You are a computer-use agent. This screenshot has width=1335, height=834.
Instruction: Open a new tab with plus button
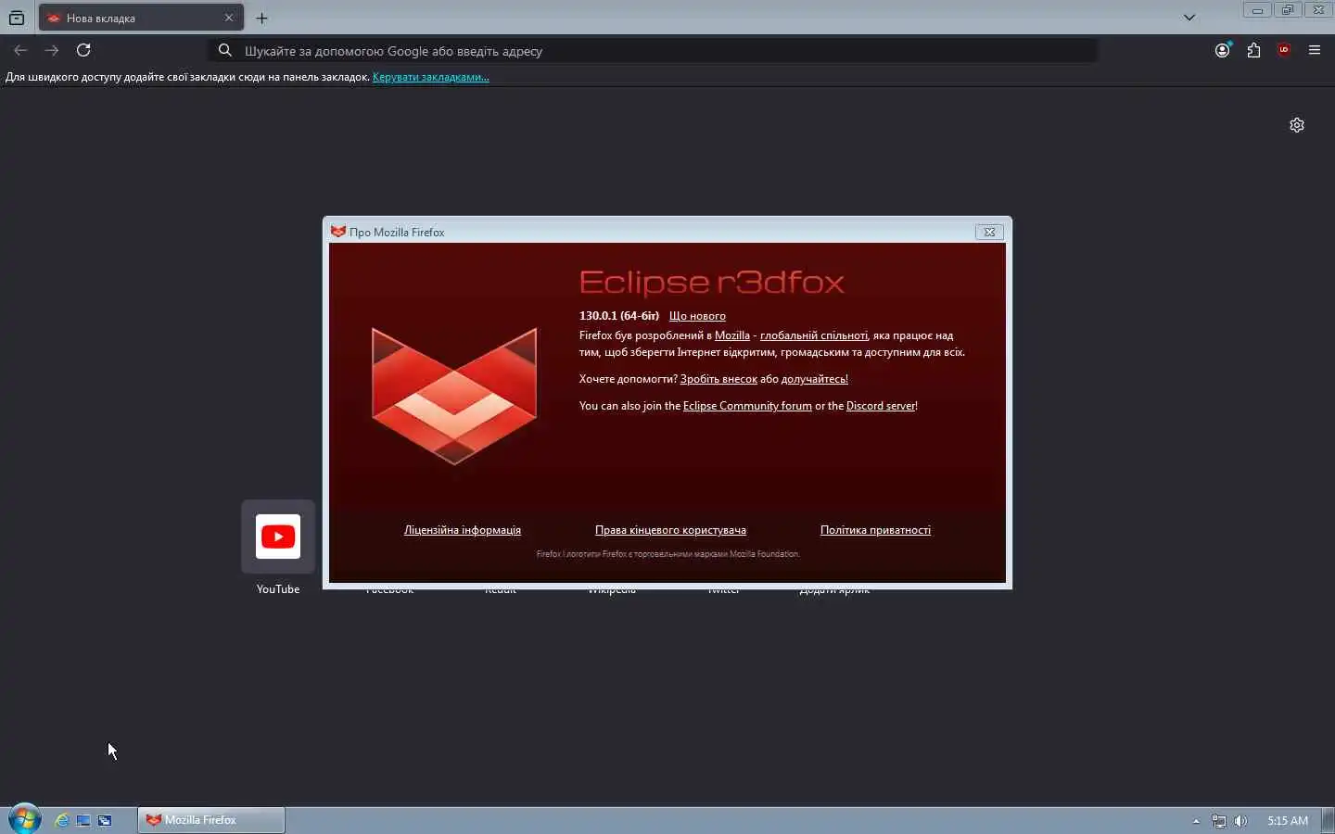262,18
